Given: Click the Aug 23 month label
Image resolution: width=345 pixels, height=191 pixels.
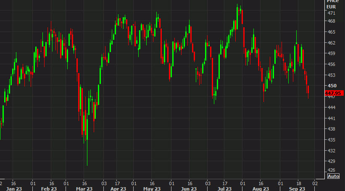Looking at the screenshot, I should pyautogui.click(x=261, y=189).
